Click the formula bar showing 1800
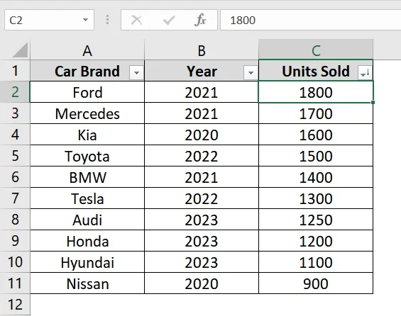The width and height of the screenshot is (401, 316). 310,20
